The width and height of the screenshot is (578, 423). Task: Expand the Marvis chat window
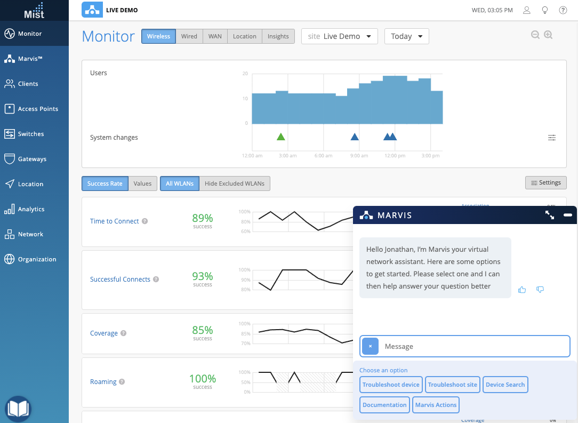[549, 215]
